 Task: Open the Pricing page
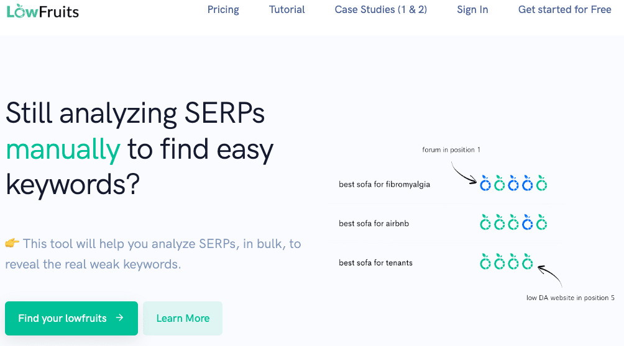point(223,9)
